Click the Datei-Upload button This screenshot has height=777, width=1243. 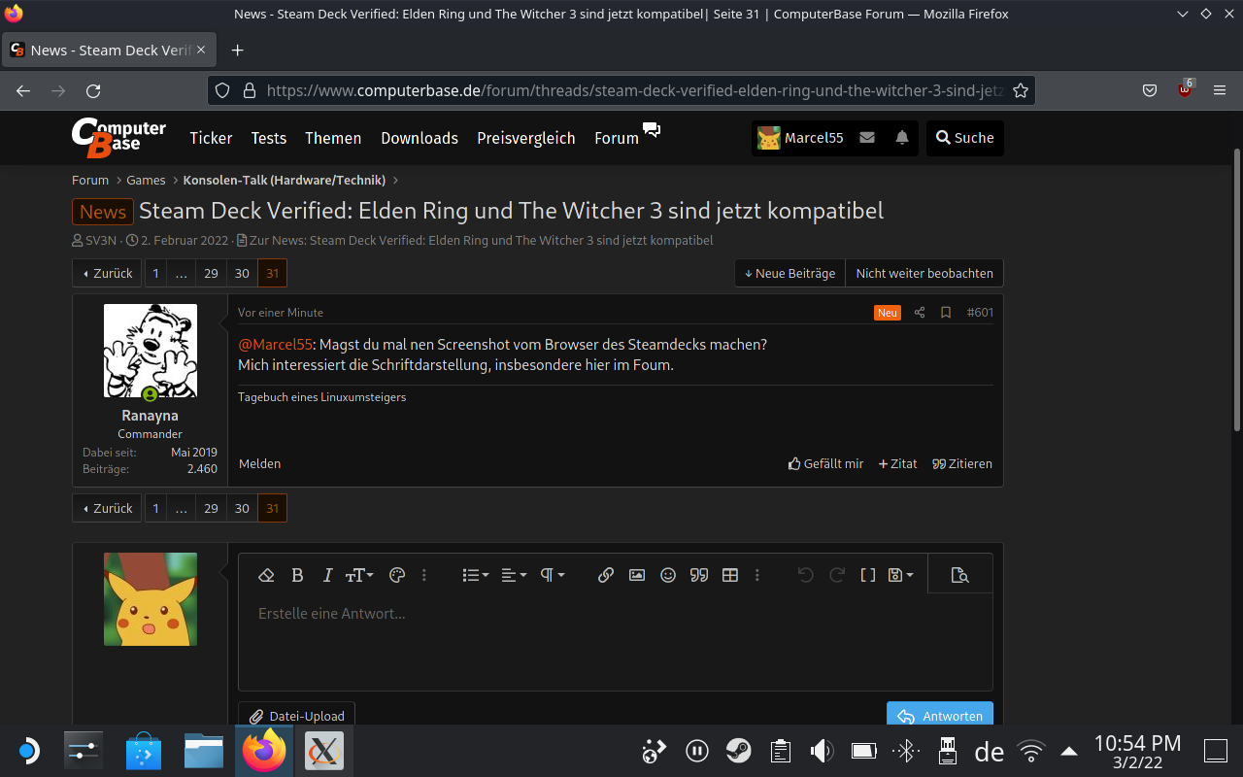[x=296, y=716]
